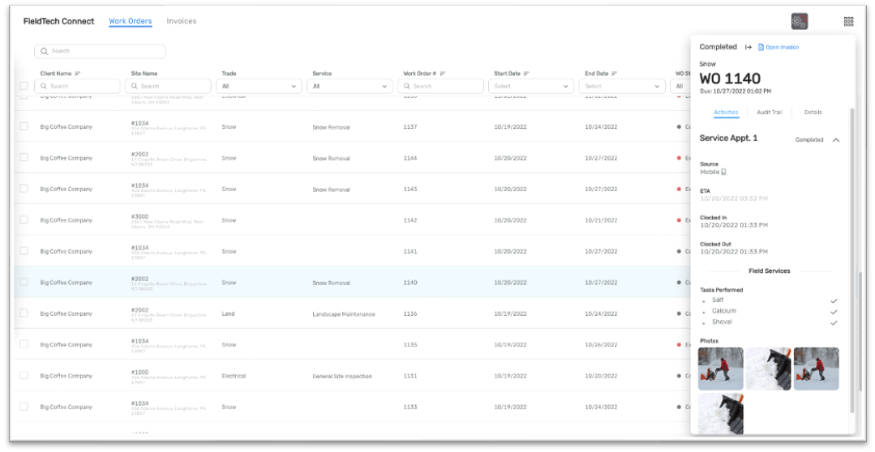Open the Service filter dropdown
The width and height of the screenshot is (875, 452).
[x=350, y=87]
